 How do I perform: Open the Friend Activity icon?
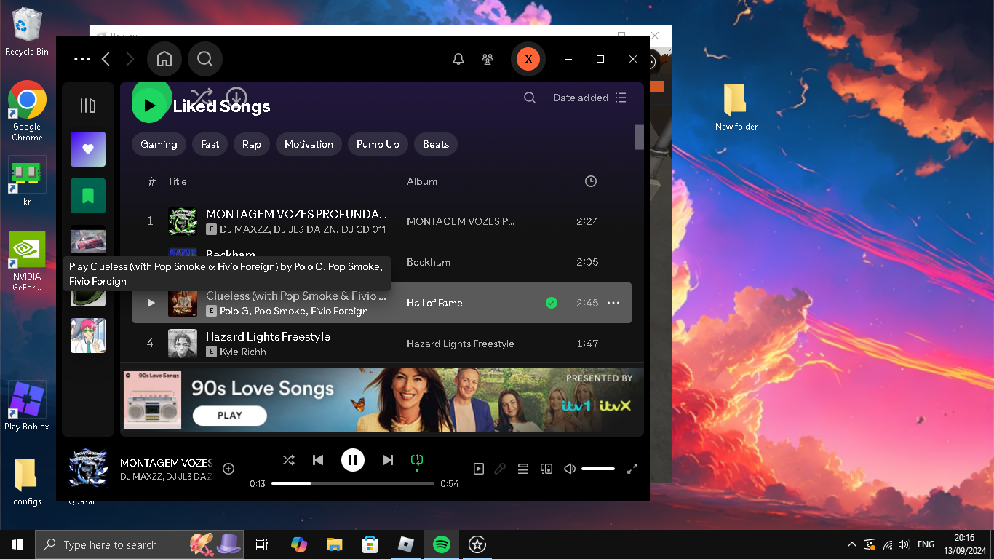coord(488,59)
